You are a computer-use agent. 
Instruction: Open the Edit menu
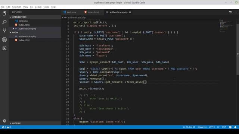[8, 7]
